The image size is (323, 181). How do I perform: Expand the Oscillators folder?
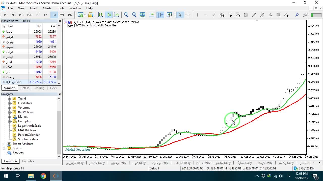(x=9, y=103)
